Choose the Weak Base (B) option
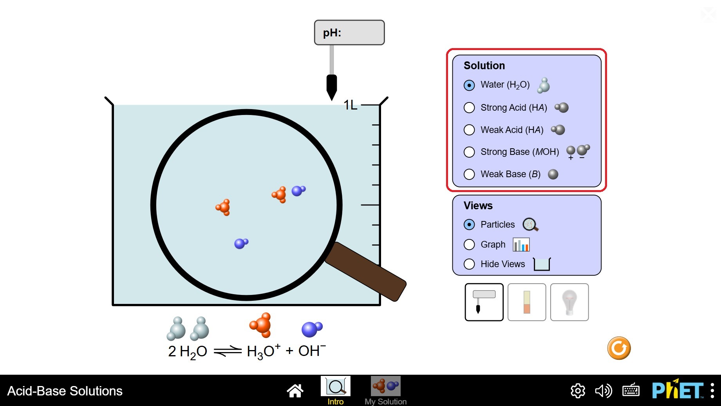 click(x=511, y=174)
